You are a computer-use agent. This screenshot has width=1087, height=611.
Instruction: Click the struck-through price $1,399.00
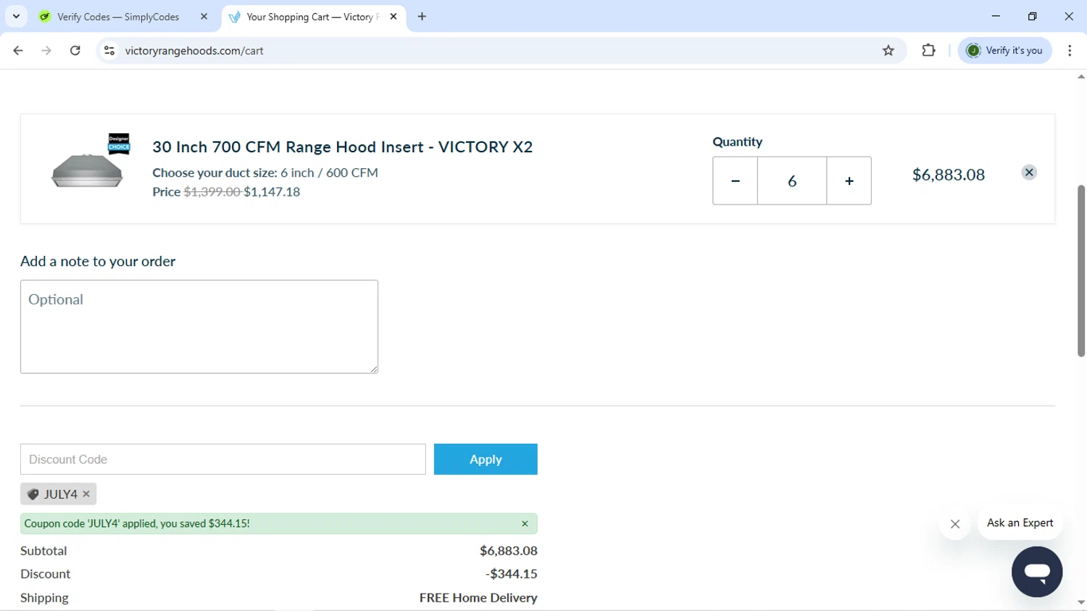pos(212,192)
